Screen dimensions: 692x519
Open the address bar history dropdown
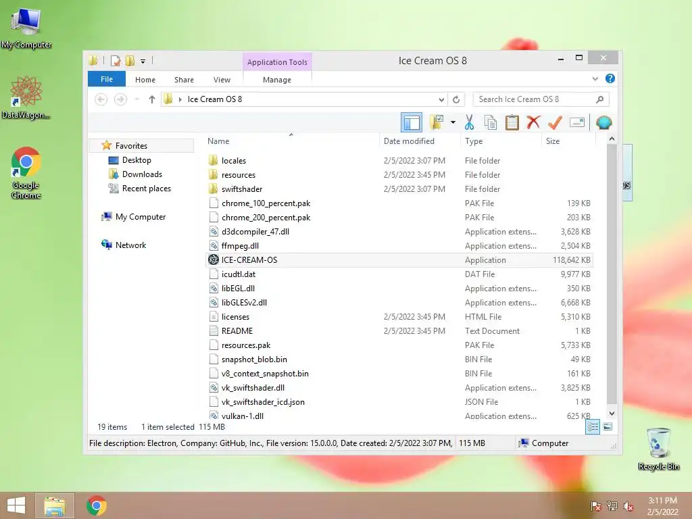pyautogui.click(x=441, y=100)
